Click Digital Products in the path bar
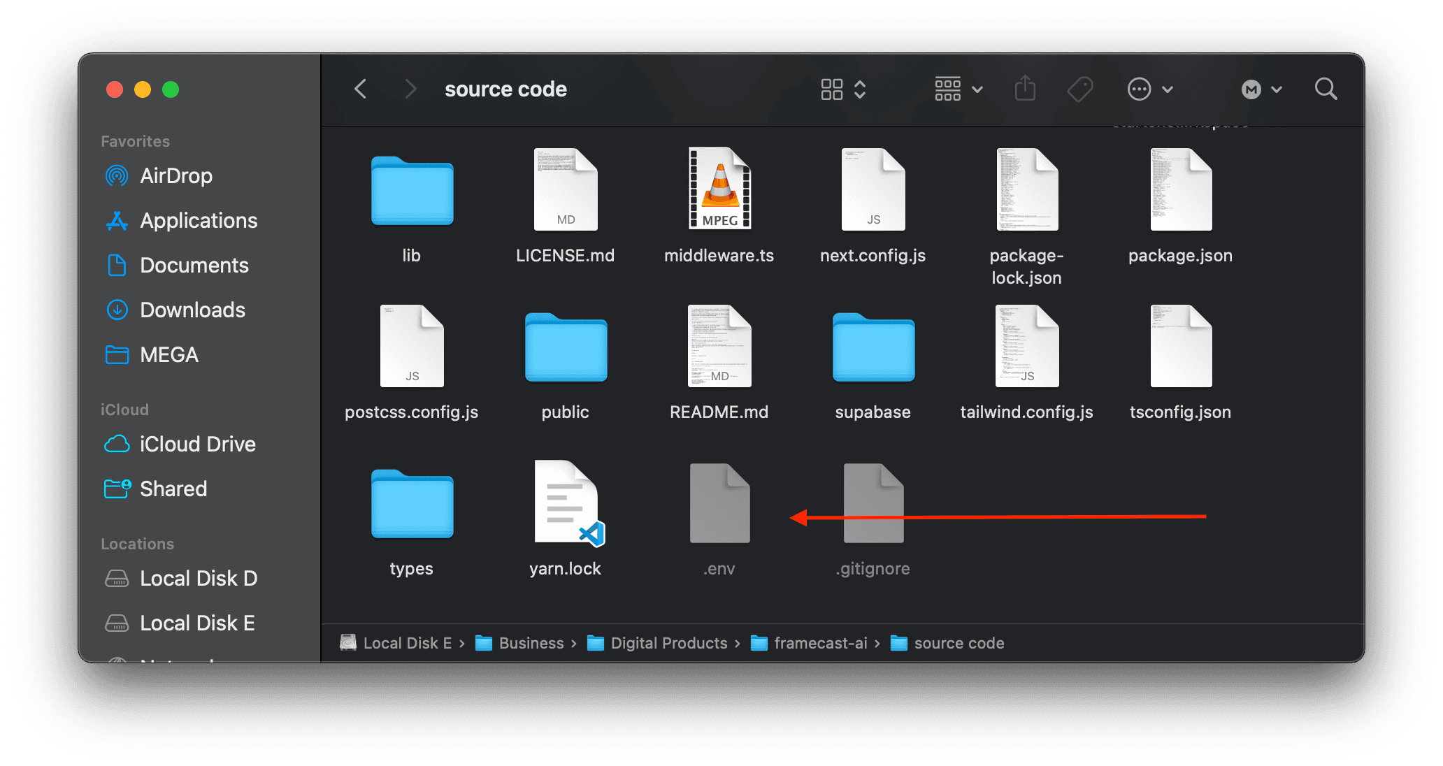1443x766 pixels. click(x=668, y=643)
